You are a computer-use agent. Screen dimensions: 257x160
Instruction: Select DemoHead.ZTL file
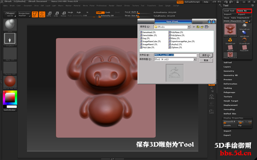[x=148, y=32]
